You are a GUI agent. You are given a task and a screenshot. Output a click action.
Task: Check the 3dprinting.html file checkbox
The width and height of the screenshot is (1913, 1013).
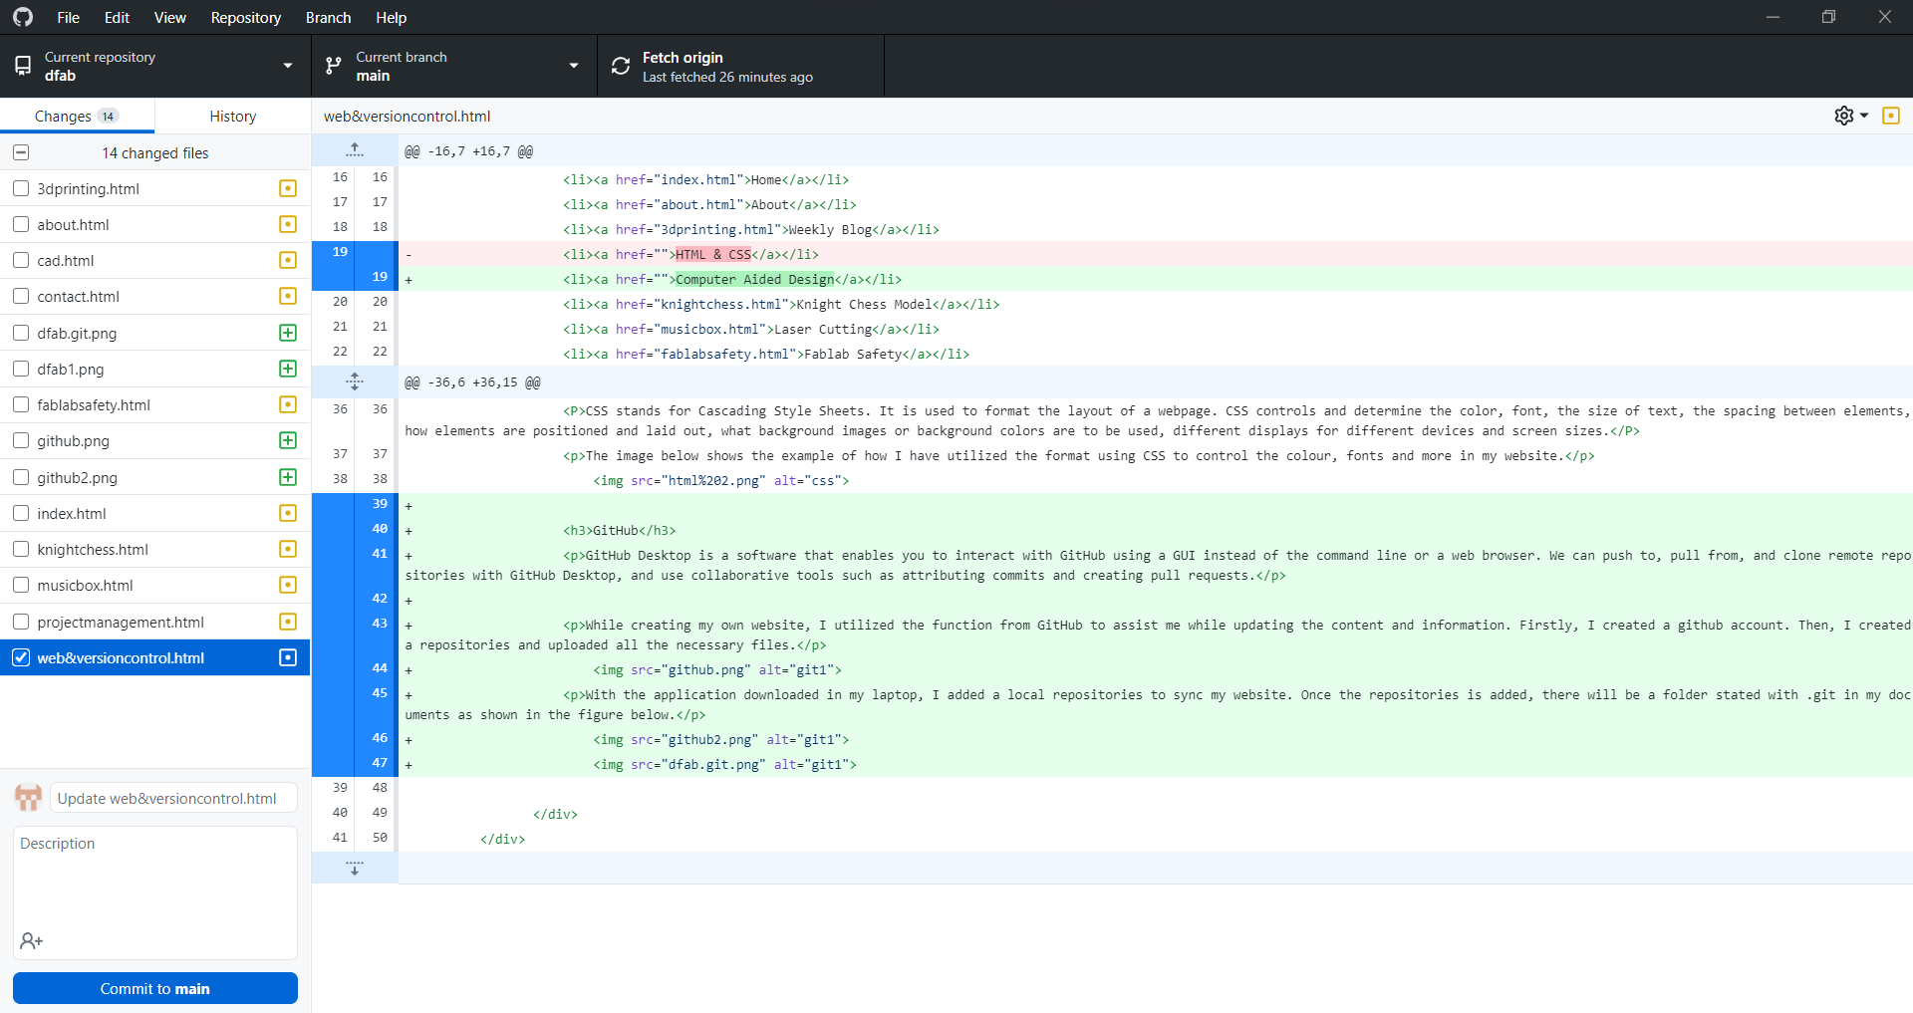21,188
